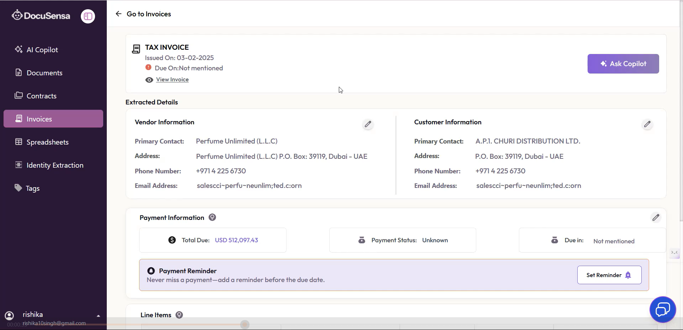The width and height of the screenshot is (683, 330).
Task: Select the Due in Not mentioned value
Action: [x=614, y=241]
